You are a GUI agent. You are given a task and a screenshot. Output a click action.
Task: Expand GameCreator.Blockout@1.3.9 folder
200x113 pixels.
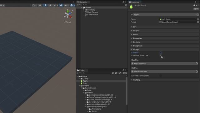[x=85, y=95]
